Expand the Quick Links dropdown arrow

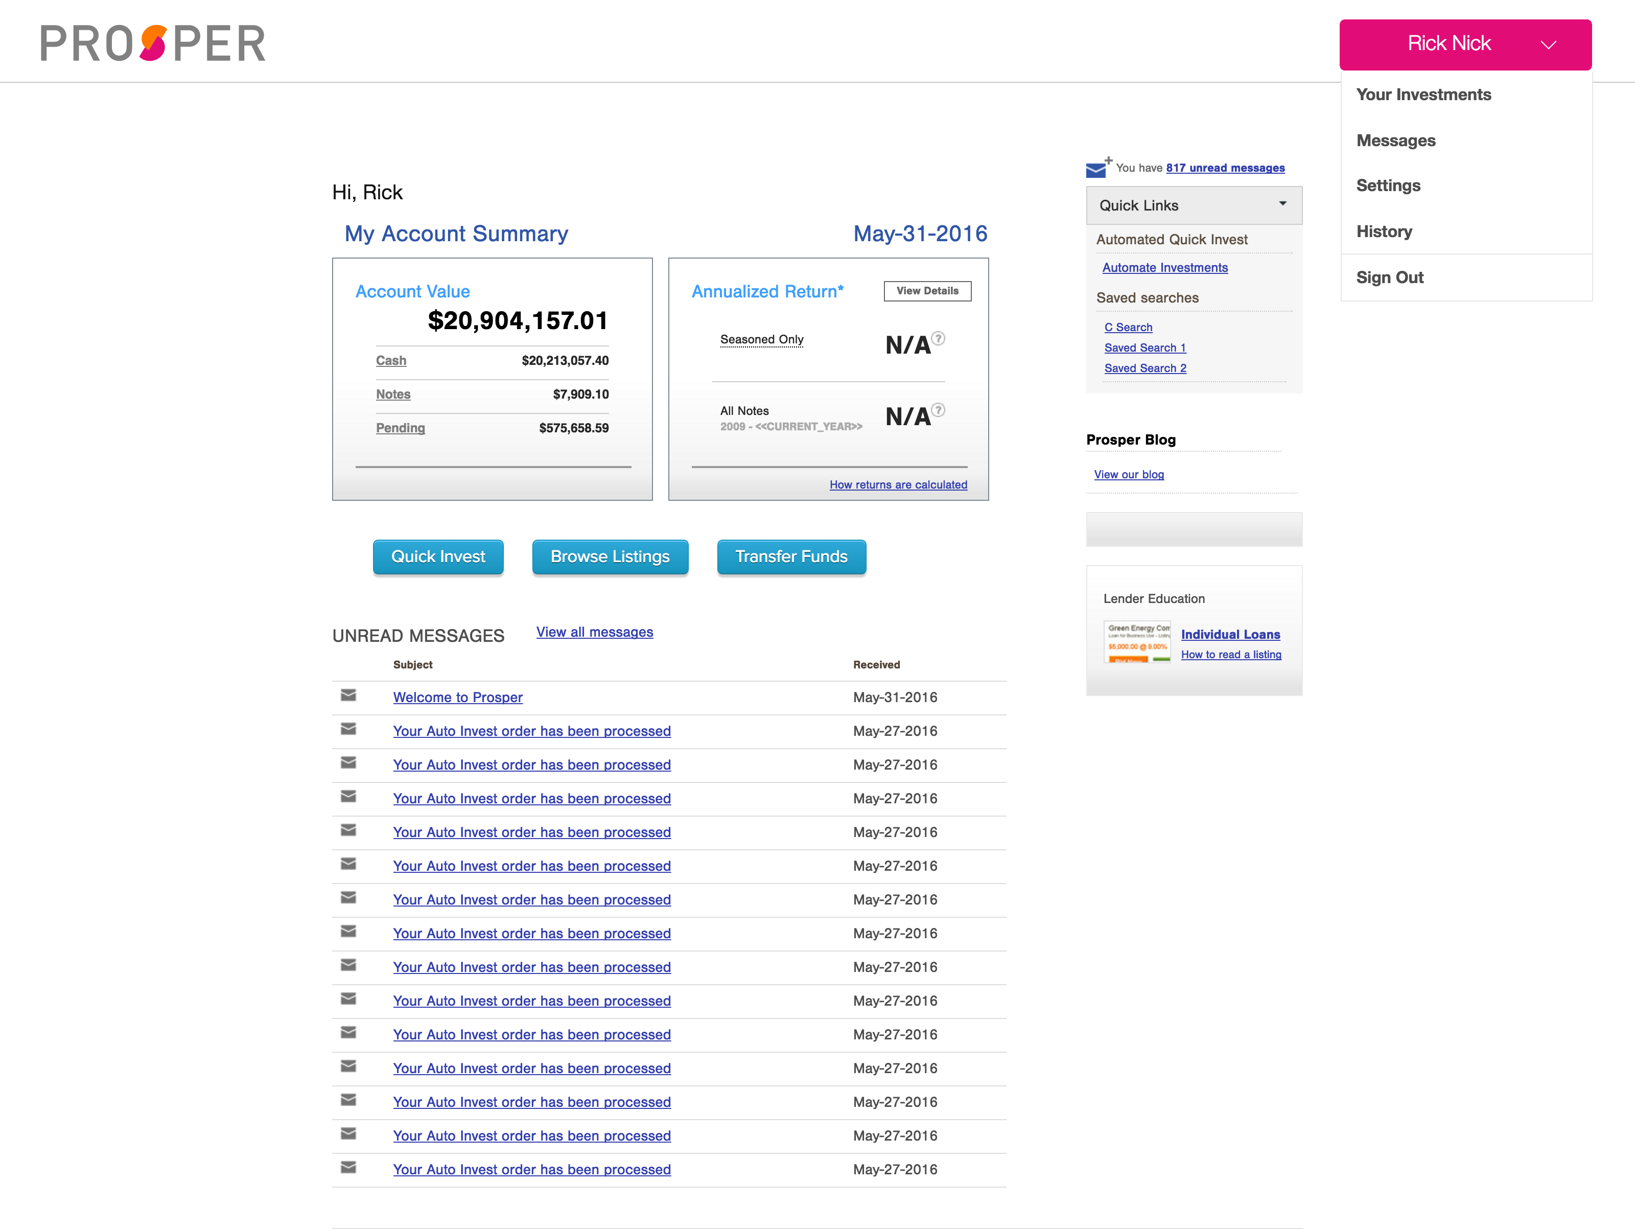point(1282,204)
